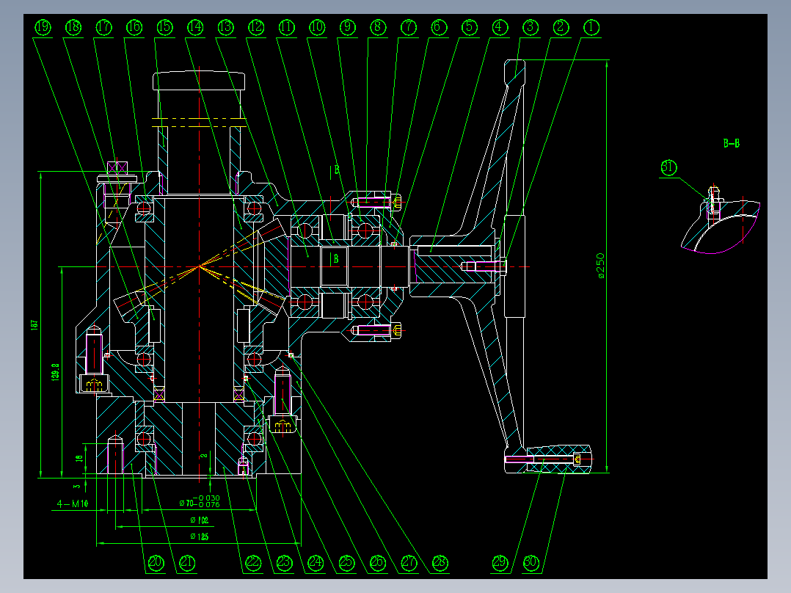791x593 pixels.
Task: Click the upper B section cut marker
Action: point(335,170)
